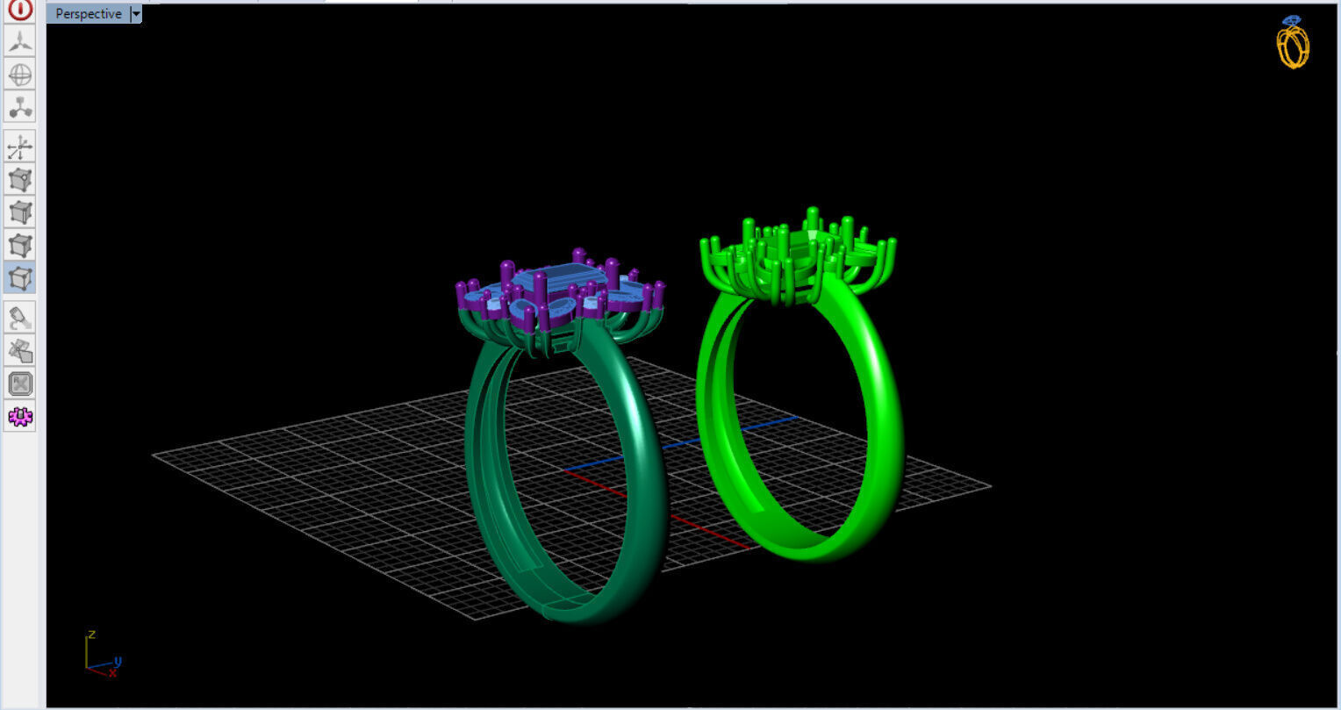The height and width of the screenshot is (710, 1341).
Task: Select the paint bucket fill icon
Action: coord(20,351)
